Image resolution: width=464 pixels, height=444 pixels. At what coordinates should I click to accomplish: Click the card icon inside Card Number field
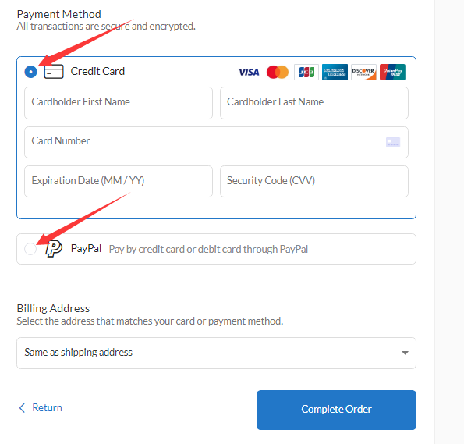click(x=393, y=142)
